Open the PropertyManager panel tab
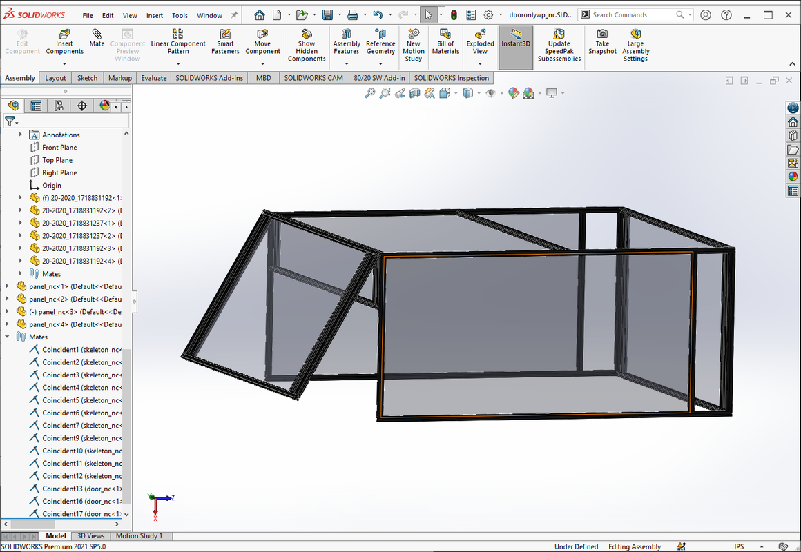The width and height of the screenshot is (801, 552). point(36,106)
